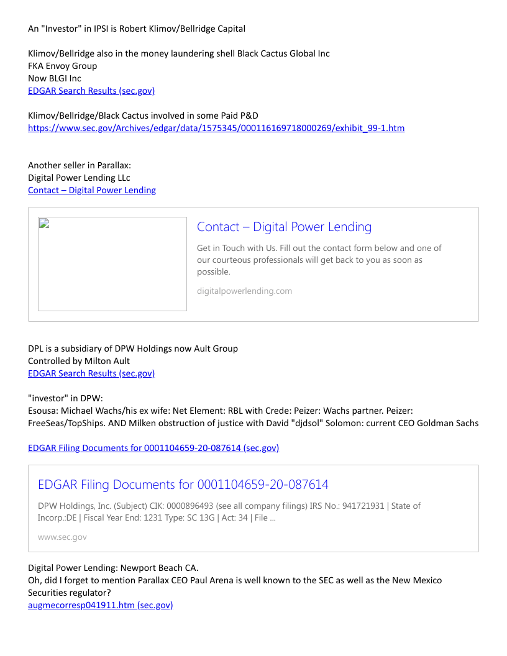
Task: Click the 'Now BLGI Inc' text line
Action: [55, 79]
